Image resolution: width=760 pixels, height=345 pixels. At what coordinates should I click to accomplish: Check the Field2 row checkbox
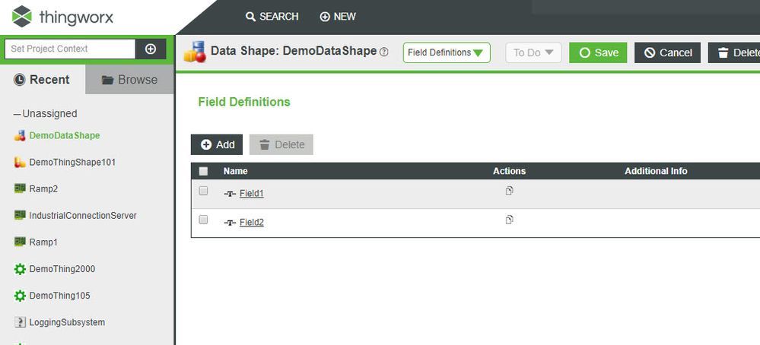[204, 220]
